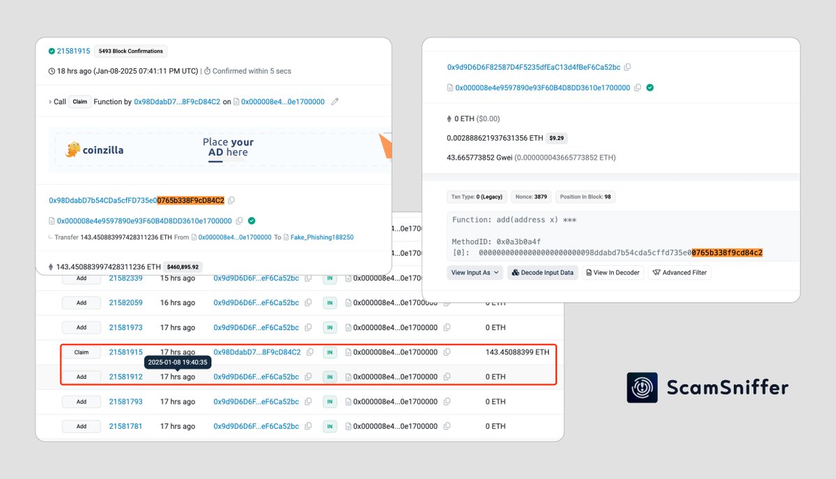
Task: Copy To address in Claim row 21581915
Action: pyautogui.click(x=447, y=352)
